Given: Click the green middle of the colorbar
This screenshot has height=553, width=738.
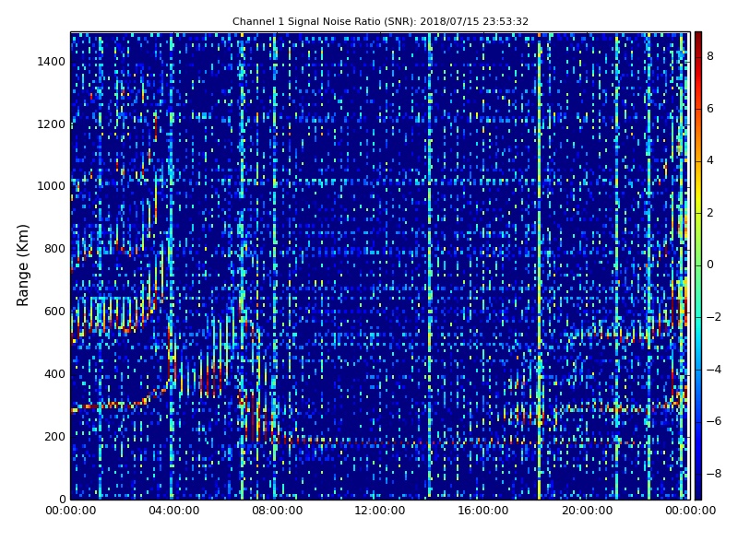Looking at the screenshot, I should coord(698,265).
